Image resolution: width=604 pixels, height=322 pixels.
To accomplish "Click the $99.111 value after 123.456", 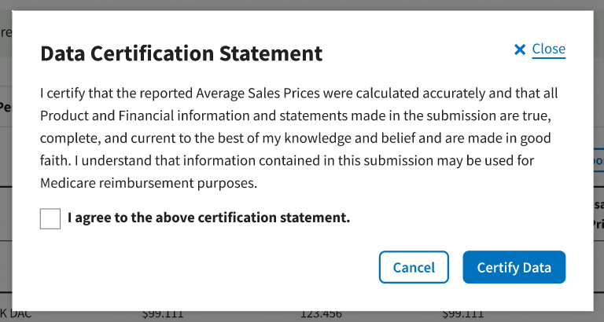I will [462, 316].
